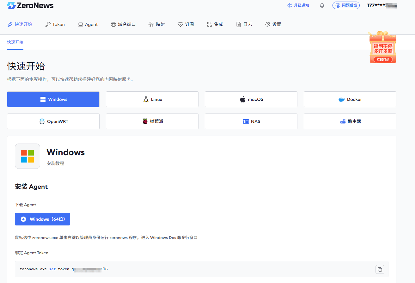Click the grid icon beside 集成
This screenshot has width=415, height=283.
tap(209, 24)
